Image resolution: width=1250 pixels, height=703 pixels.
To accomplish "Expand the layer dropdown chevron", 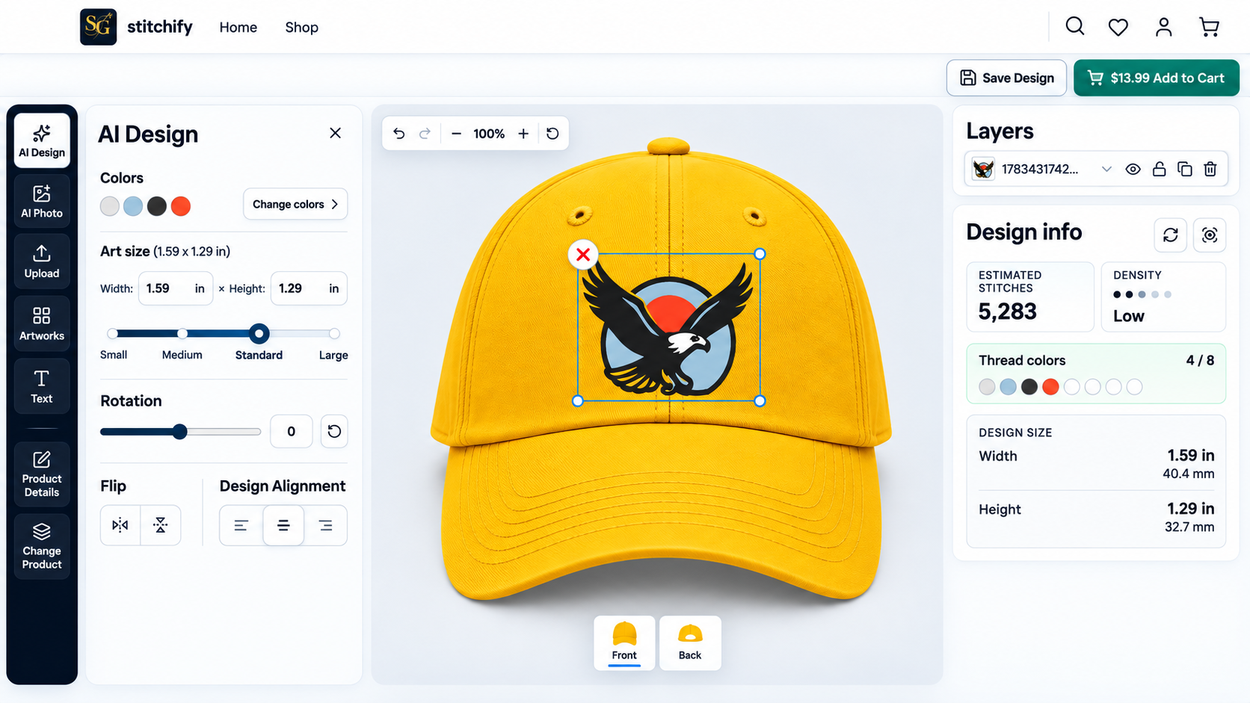I will [1106, 169].
